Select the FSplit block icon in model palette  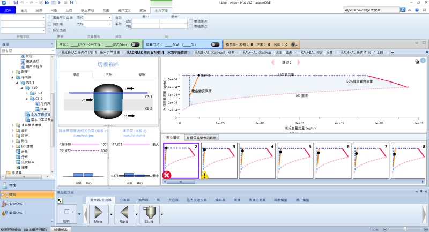click(x=124, y=214)
